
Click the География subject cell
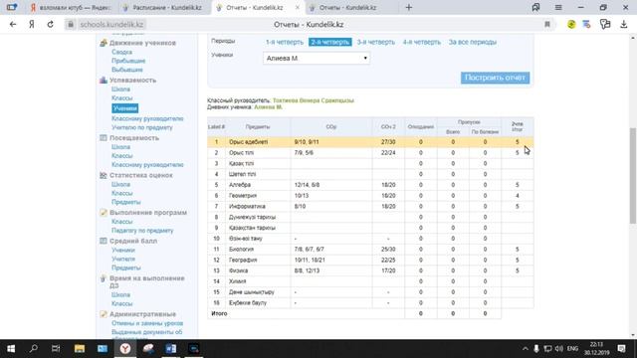[258, 260]
